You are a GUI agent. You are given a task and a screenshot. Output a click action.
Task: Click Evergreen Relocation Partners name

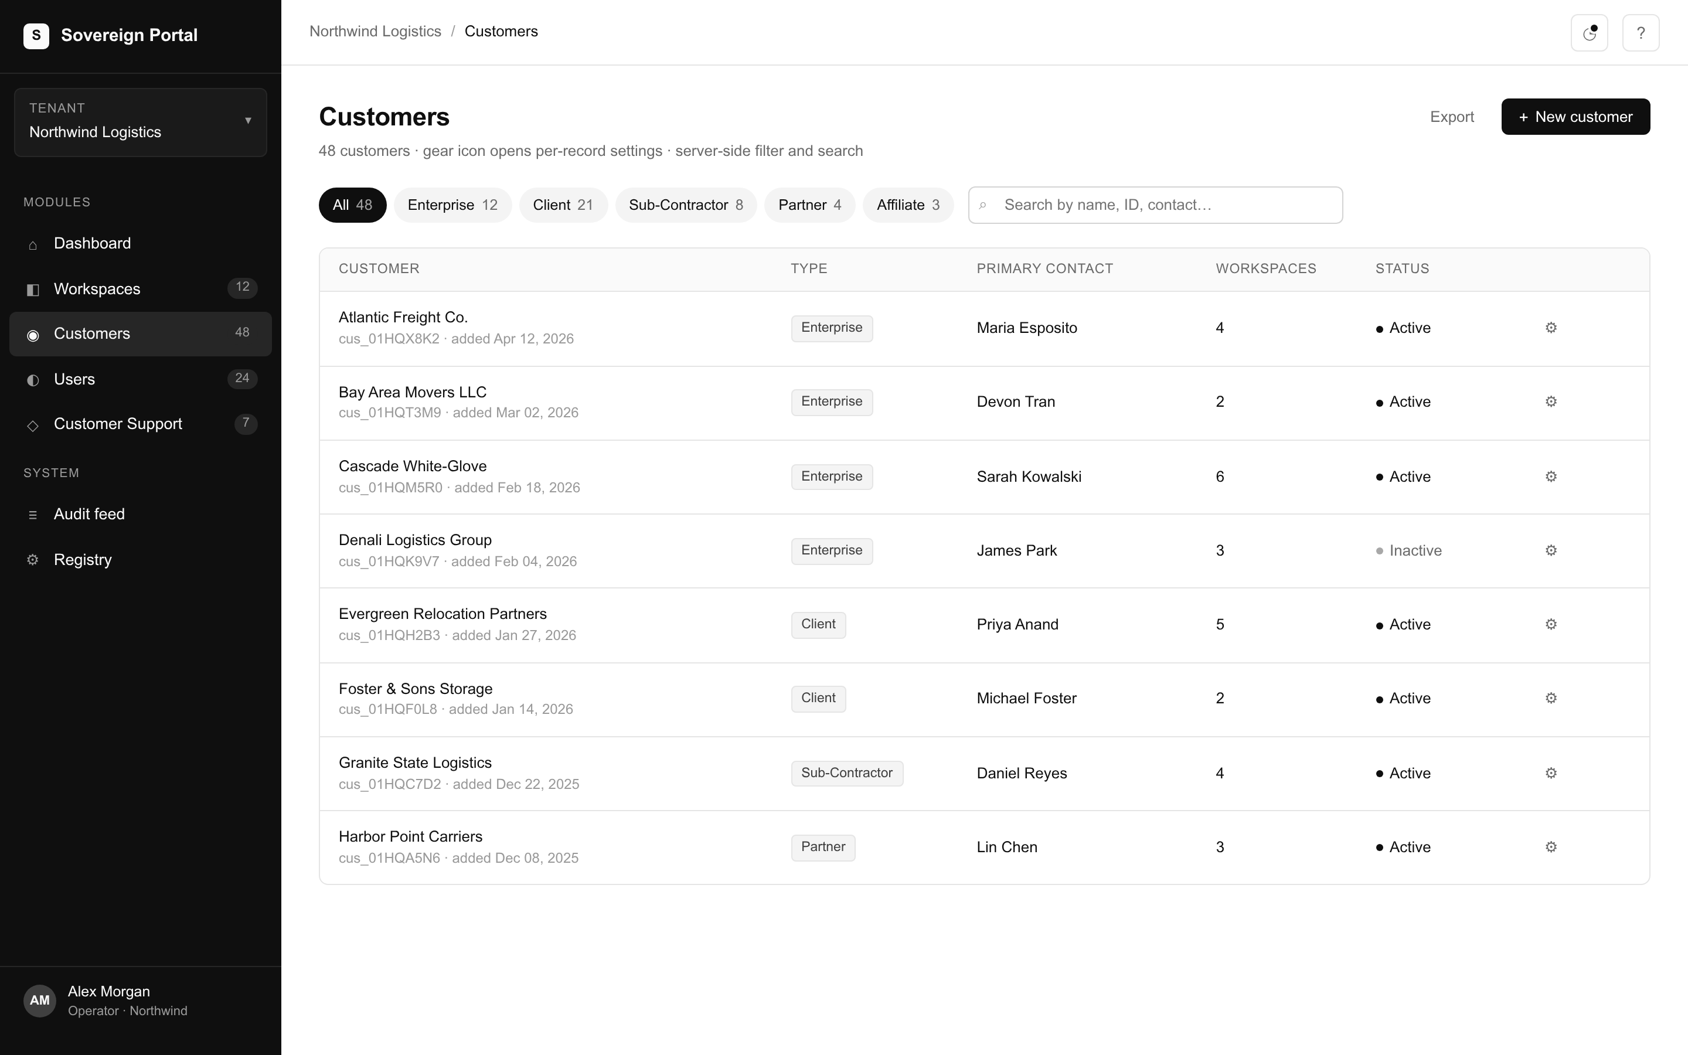point(443,614)
